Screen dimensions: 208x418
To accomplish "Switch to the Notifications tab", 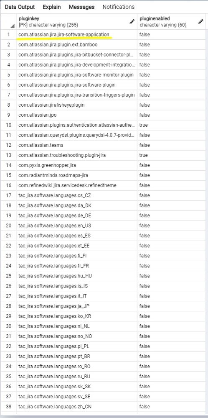I will point(118,7).
